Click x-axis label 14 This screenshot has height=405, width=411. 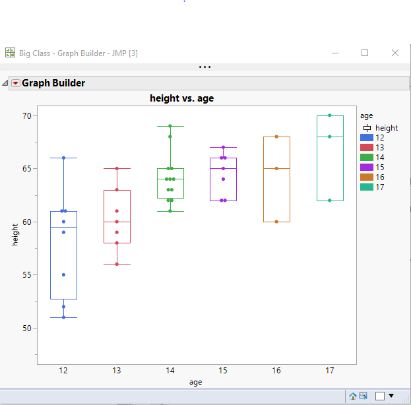[170, 371]
